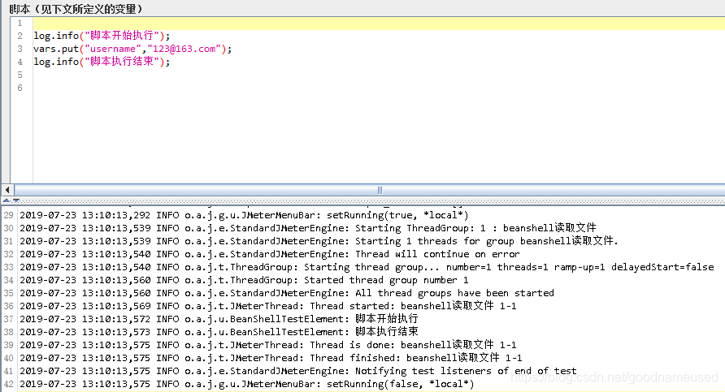This screenshot has height=392, width=725.
Task: Click the 脚本（见下文所定义的变量）label
Action: 76,9
